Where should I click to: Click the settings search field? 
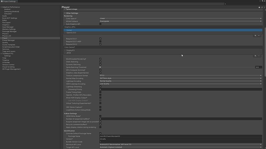click(x=244, y=4)
